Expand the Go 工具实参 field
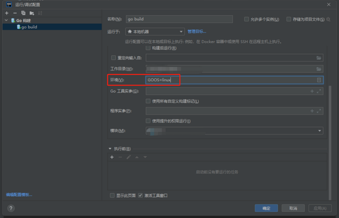 point(319,91)
